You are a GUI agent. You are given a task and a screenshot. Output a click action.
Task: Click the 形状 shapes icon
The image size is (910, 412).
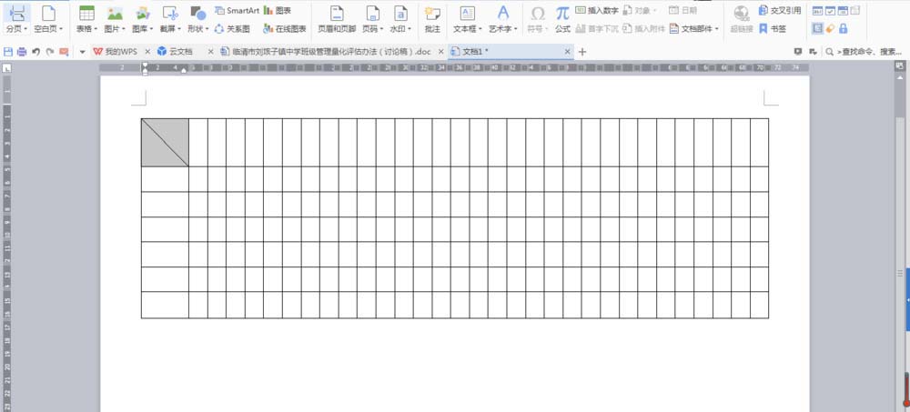(x=197, y=13)
